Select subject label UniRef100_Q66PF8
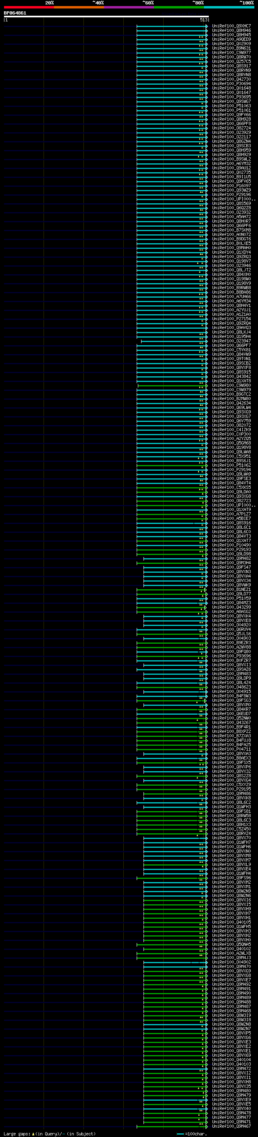This screenshot has height=1137, width=258. coord(231,123)
